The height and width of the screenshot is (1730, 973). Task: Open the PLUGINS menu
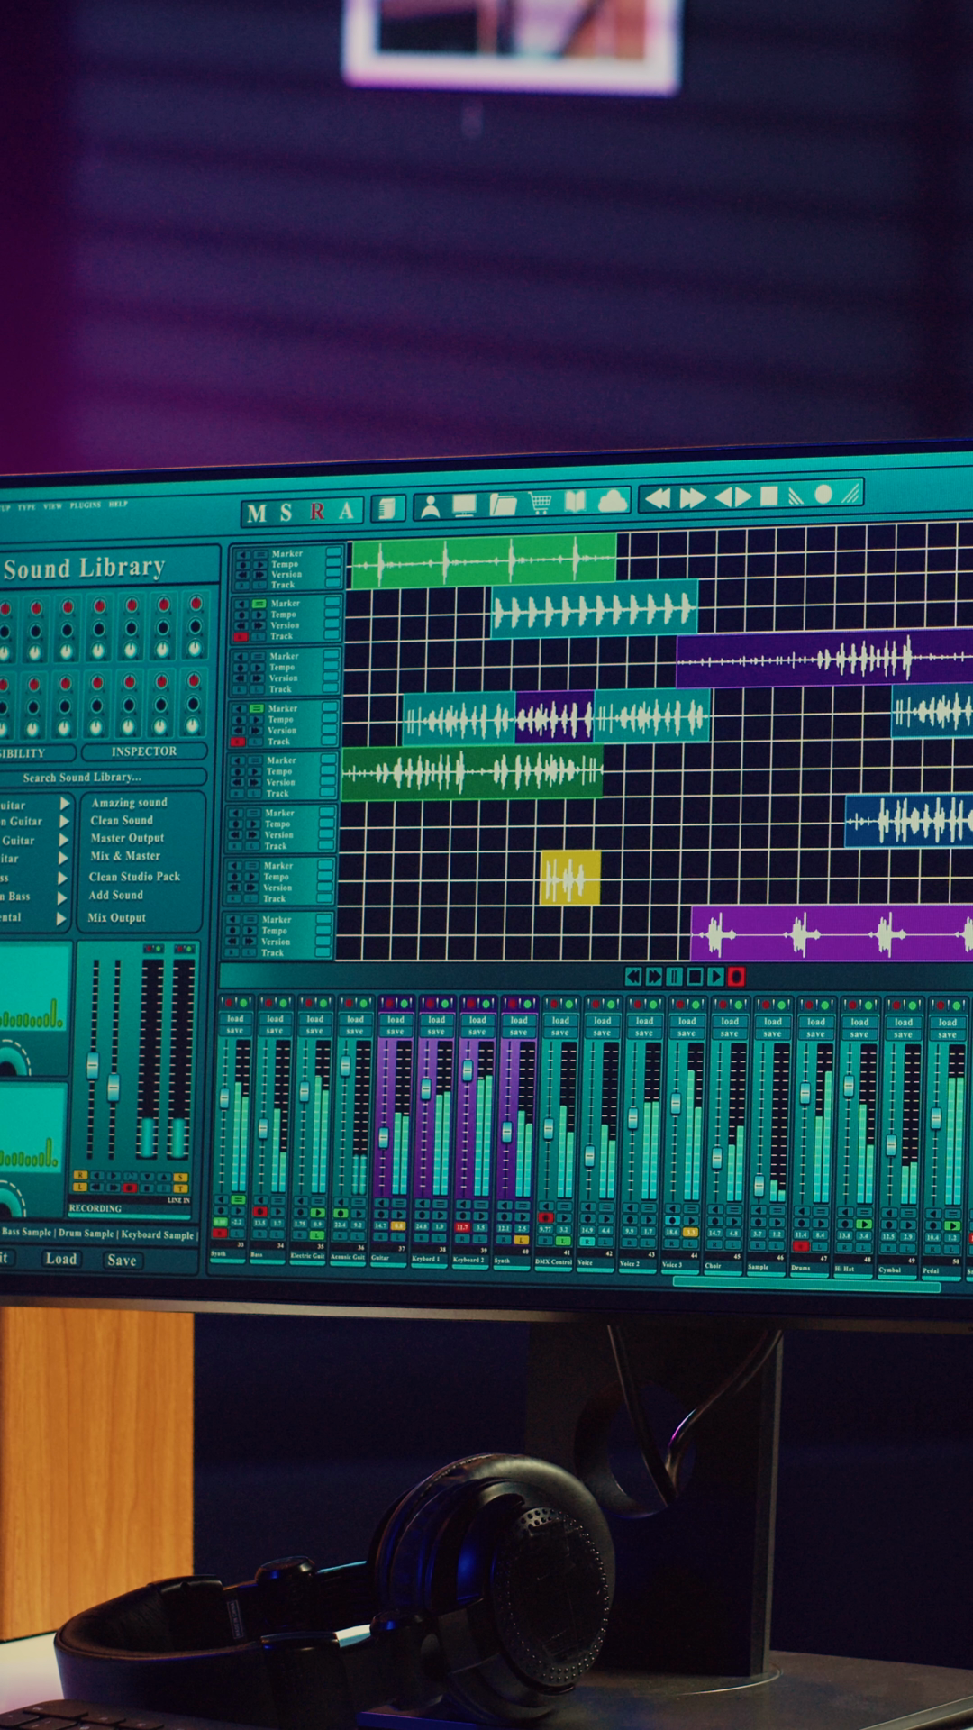86,505
